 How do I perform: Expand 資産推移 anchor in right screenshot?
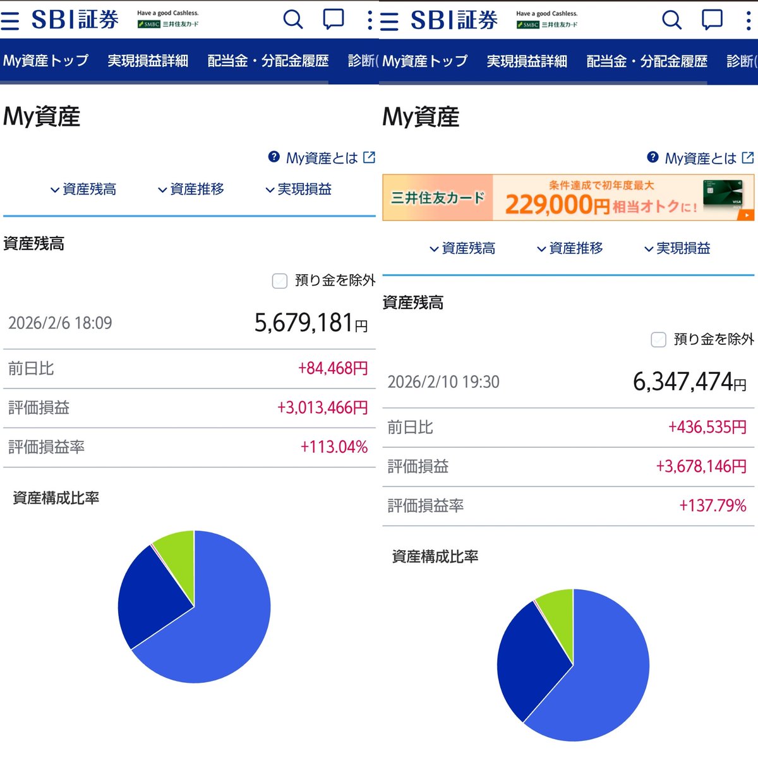point(569,248)
